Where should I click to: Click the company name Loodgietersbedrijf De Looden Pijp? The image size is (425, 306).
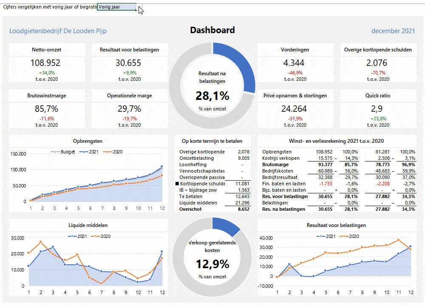click(x=58, y=31)
